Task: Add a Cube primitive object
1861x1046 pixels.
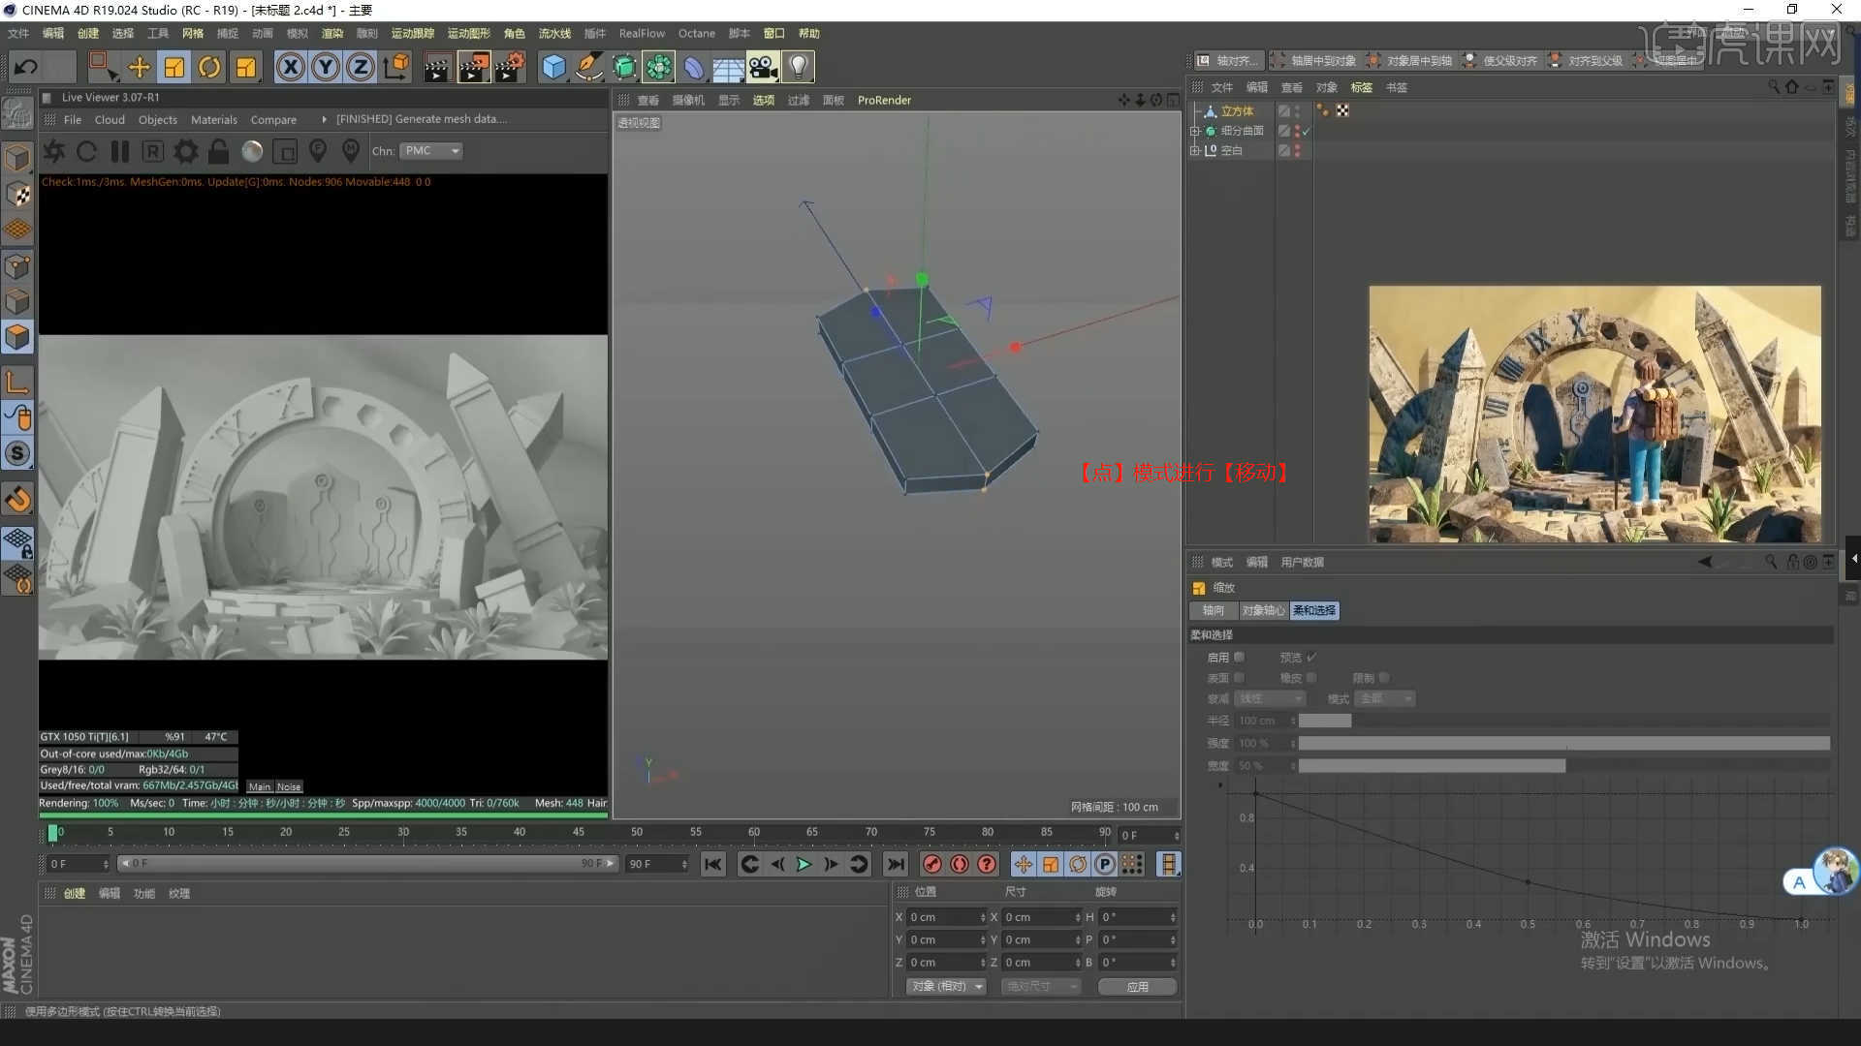Action: click(x=553, y=67)
